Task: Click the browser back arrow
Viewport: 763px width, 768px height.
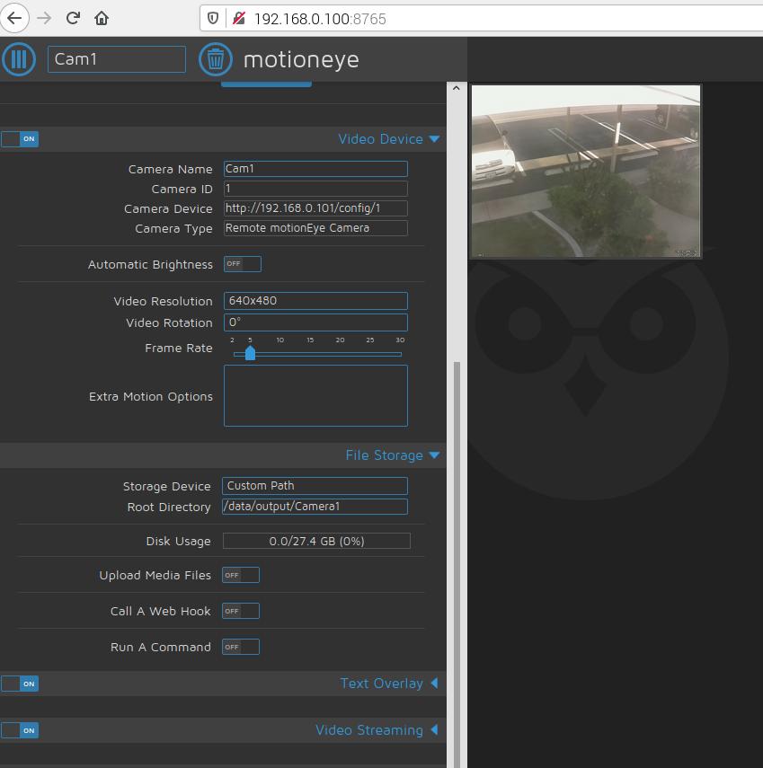Action: [x=15, y=18]
